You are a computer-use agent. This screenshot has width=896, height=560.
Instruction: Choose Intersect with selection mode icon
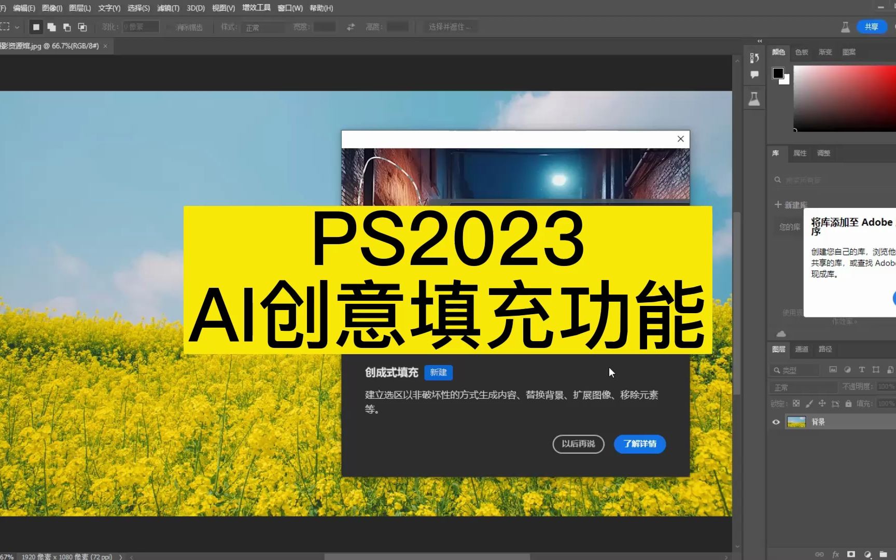[x=82, y=27]
